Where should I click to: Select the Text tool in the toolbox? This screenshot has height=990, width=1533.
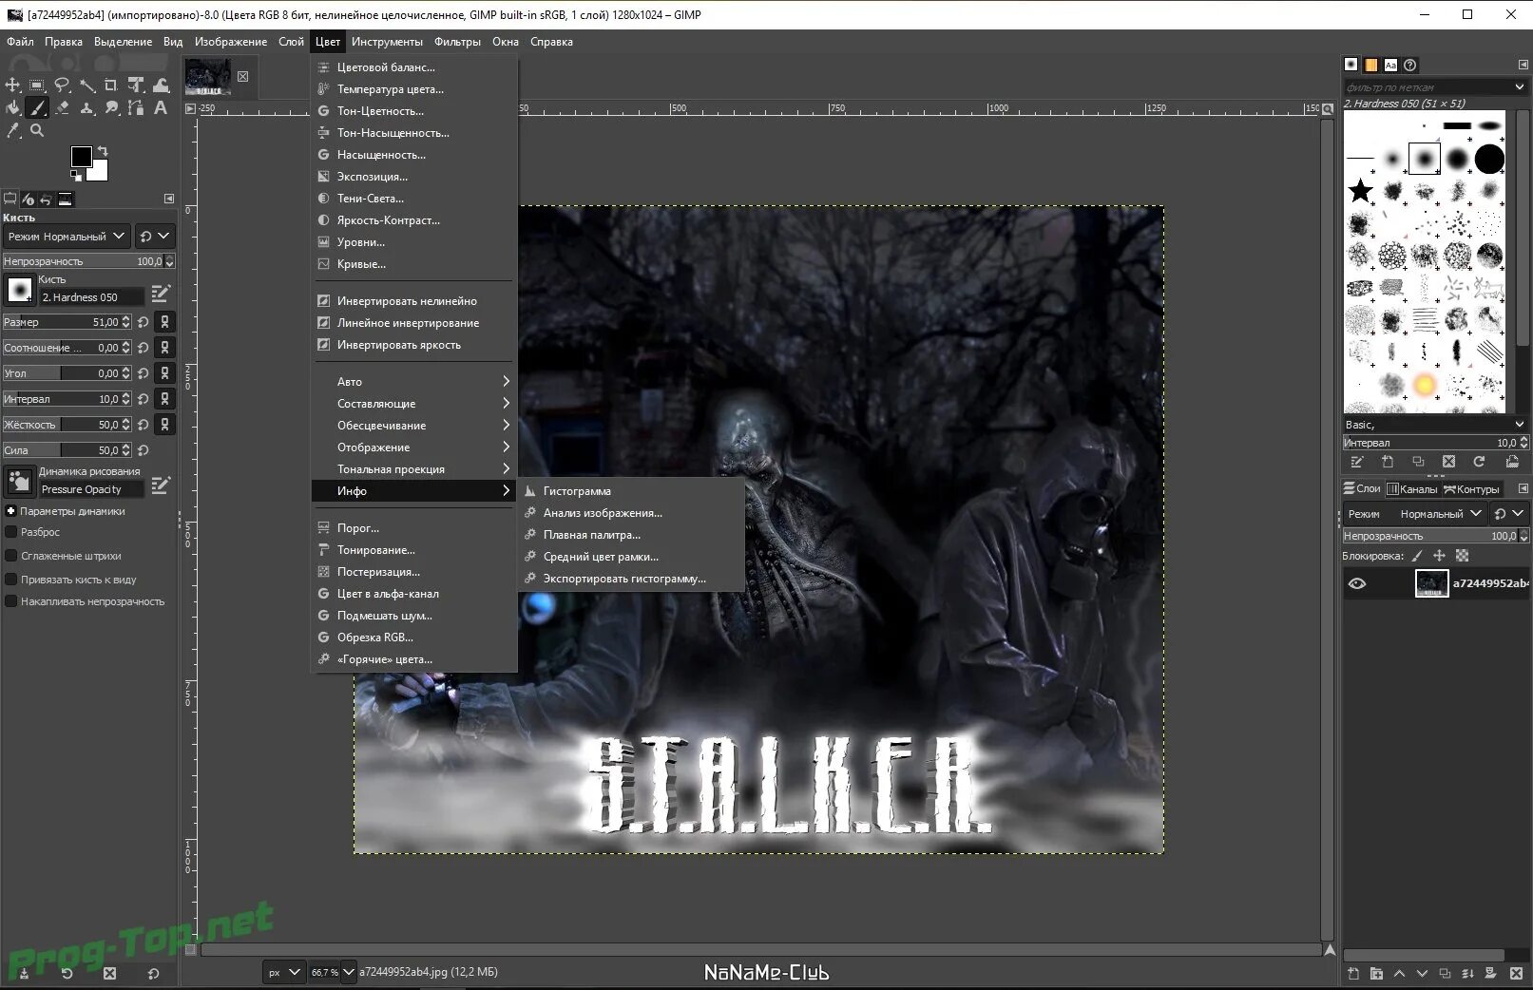coord(161,107)
